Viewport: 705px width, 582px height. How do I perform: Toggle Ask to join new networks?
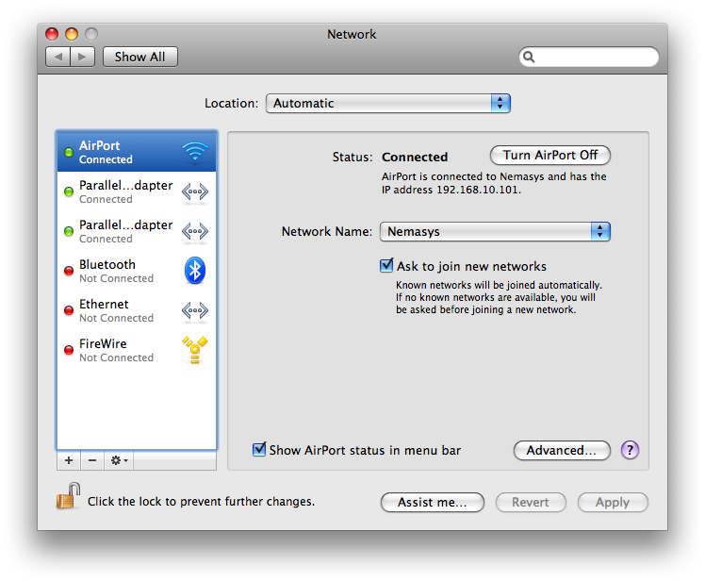click(x=386, y=266)
